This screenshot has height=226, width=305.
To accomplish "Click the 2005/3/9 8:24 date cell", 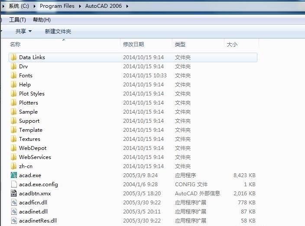I will tap(140, 175).
